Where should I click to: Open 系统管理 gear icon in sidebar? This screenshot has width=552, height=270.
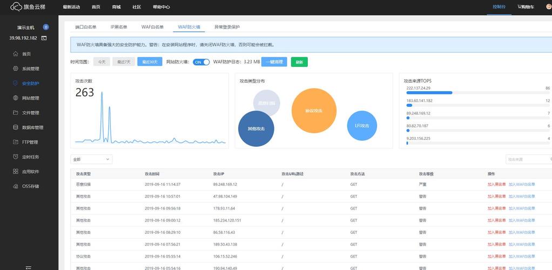(x=16, y=69)
